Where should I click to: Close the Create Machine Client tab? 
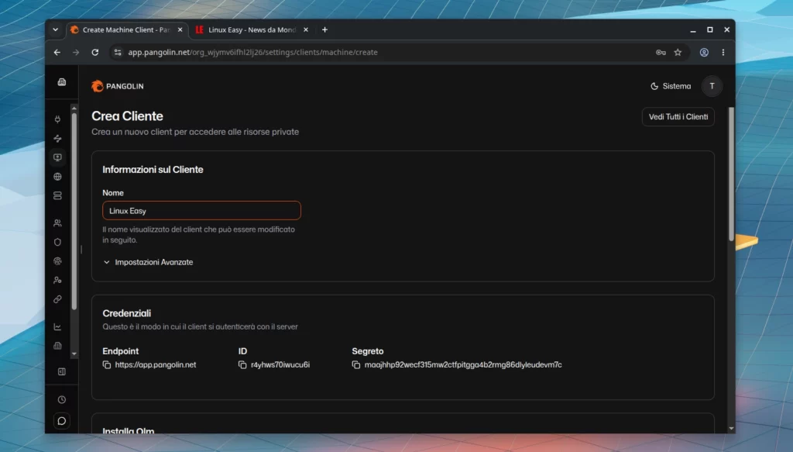tap(180, 30)
